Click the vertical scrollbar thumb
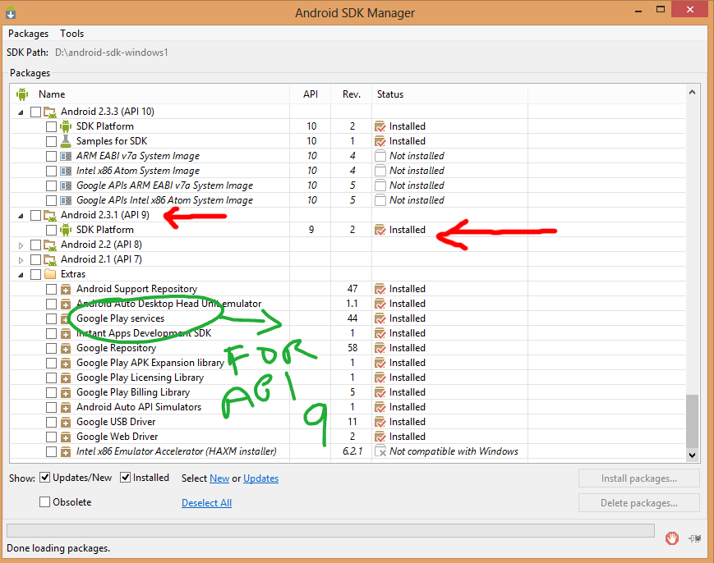The height and width of the screenshot is (563, 714). point(692,422)
